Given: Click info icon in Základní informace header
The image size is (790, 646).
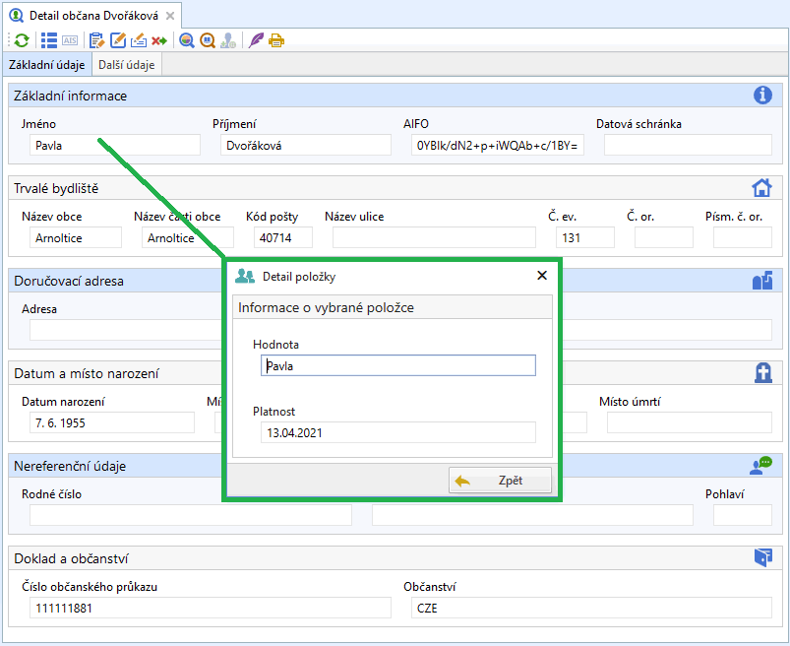Looking at the screenshot, I should (761, 96).
